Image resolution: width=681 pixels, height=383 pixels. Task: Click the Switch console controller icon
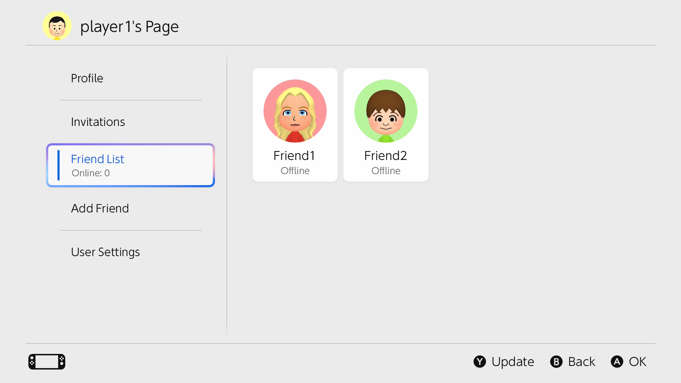point(47,362)
